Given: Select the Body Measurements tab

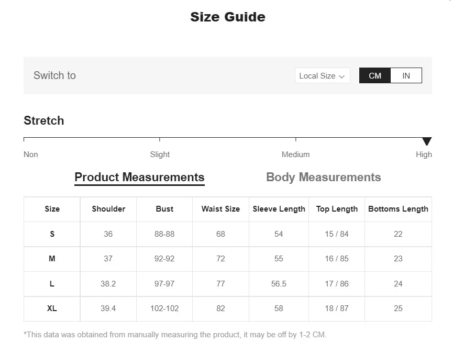Looking at the screenshot, I should (x=323, y=177).
